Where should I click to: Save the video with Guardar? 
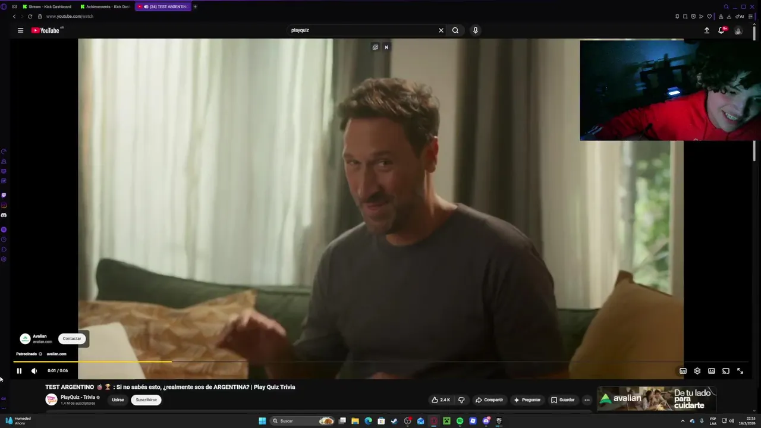tap(562, 400)
